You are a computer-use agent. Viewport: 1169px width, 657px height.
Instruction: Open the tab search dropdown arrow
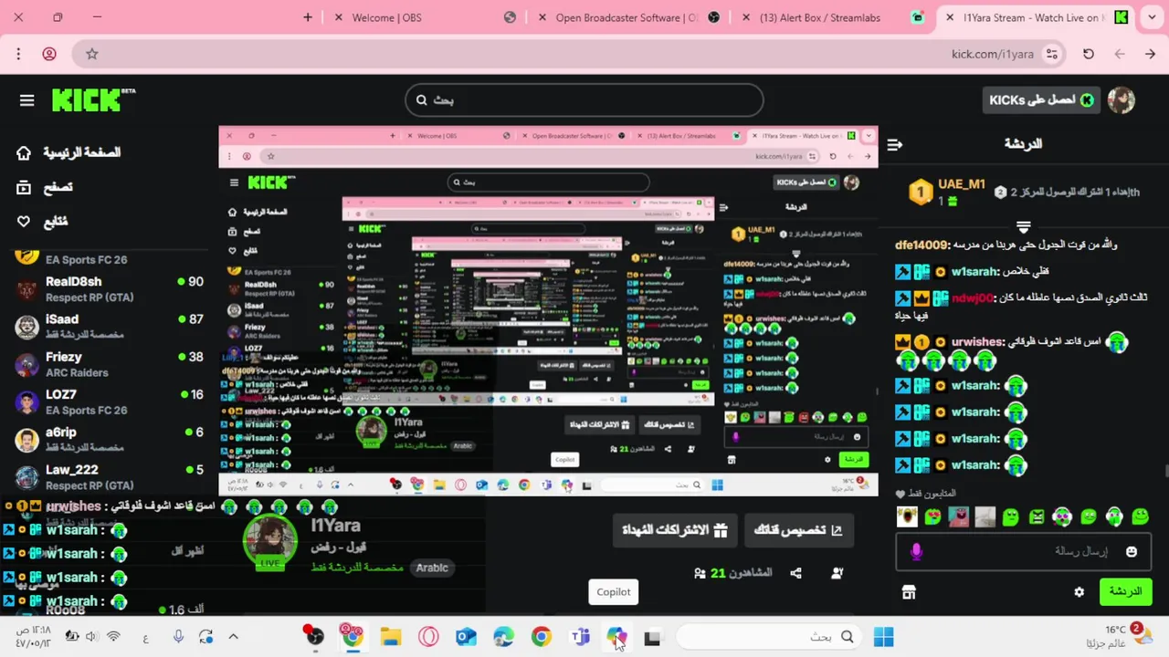click(x=1152, y=17)
